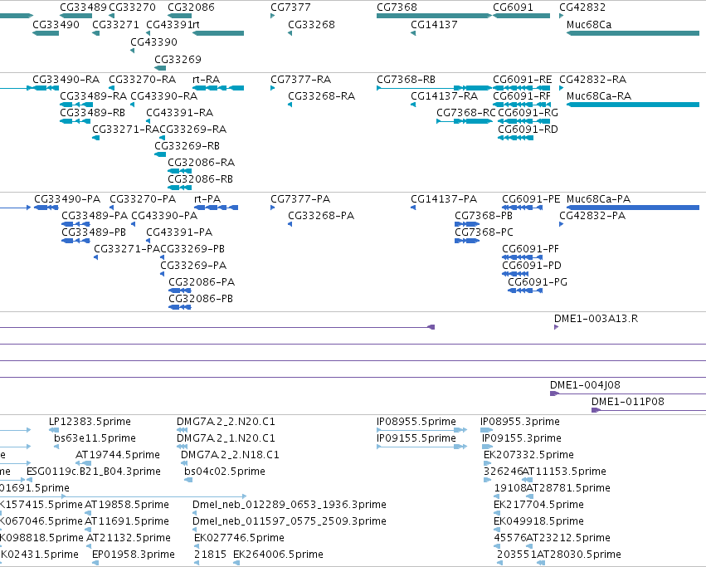The image size is (706, 567).
Task: Select the CG14137 gene label
Action: [x=434, y=25]
